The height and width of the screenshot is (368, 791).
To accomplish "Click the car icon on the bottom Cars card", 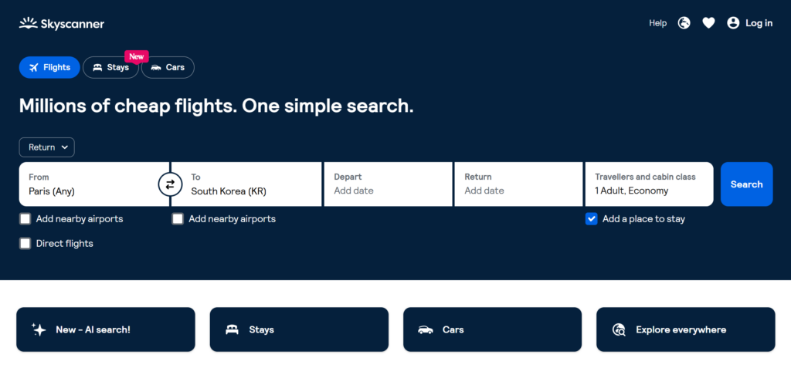I will click(426, 329).
